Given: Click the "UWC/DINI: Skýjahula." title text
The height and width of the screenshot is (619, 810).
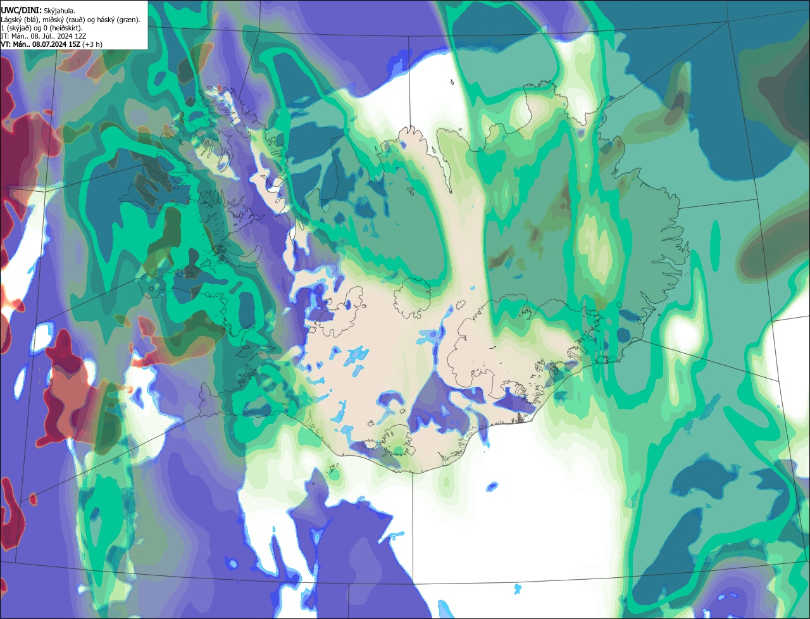Looking at the screenshot, I should coord(38,11).
